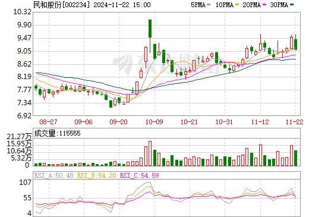Screen dimensions: 309x217
Task: Click the stock title 民和股份[002234]
Action: (x=62, y=5)
